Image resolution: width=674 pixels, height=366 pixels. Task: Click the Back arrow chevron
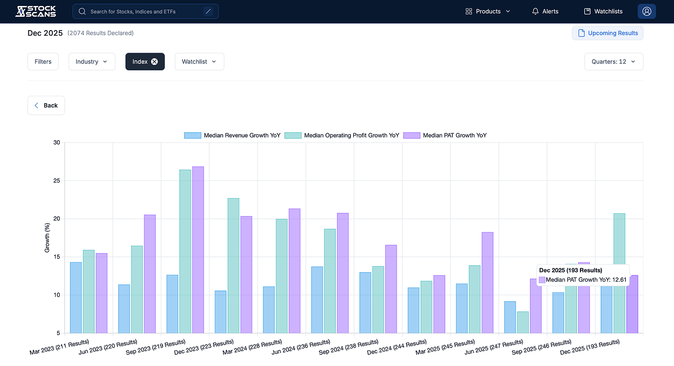pyautogui.click(x=37, y=105)
